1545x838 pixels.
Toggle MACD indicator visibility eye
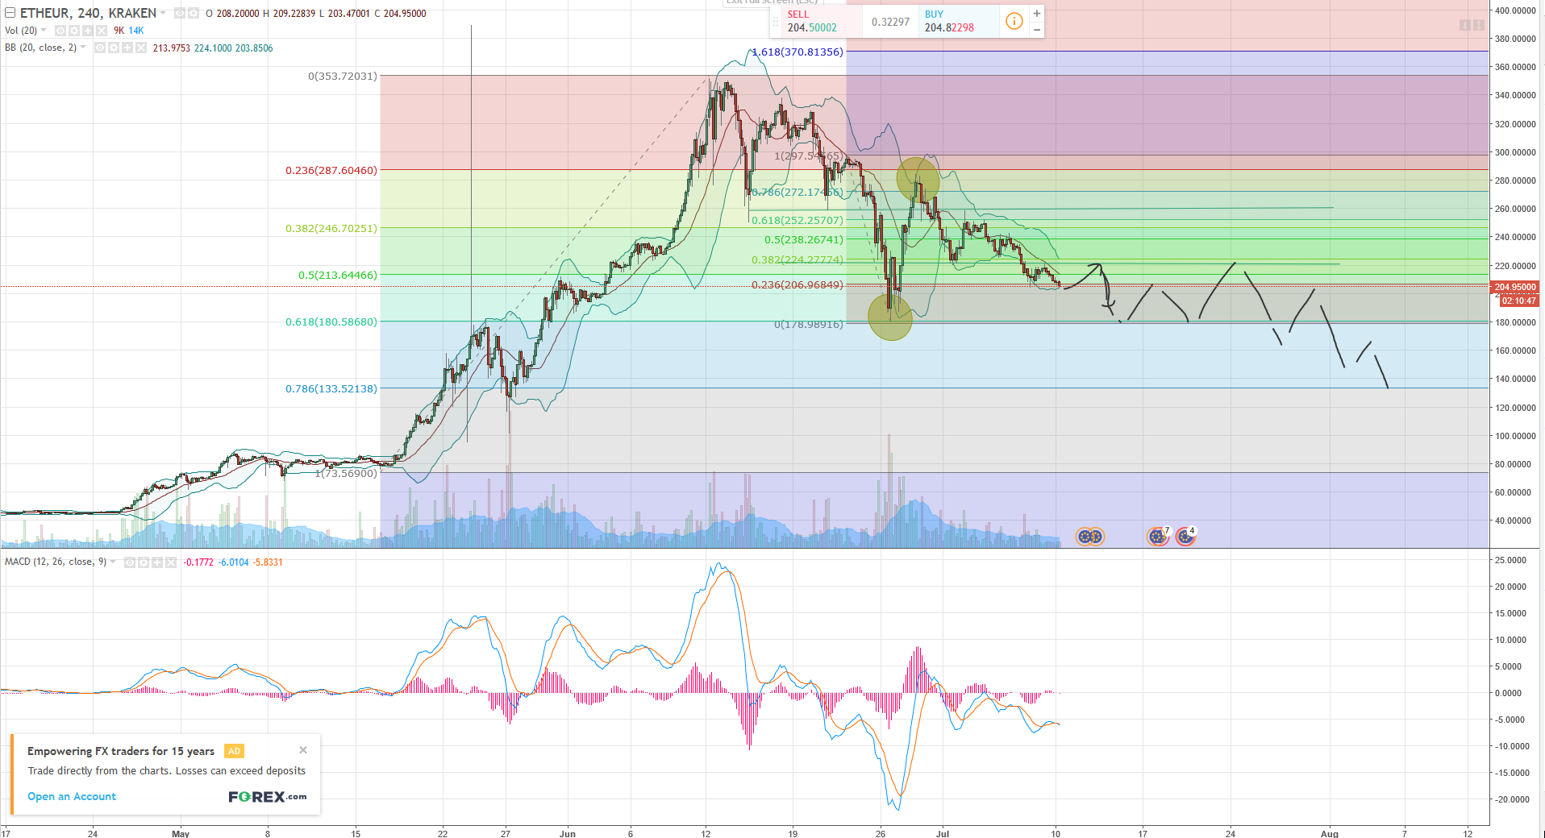(x=130, y=562)
